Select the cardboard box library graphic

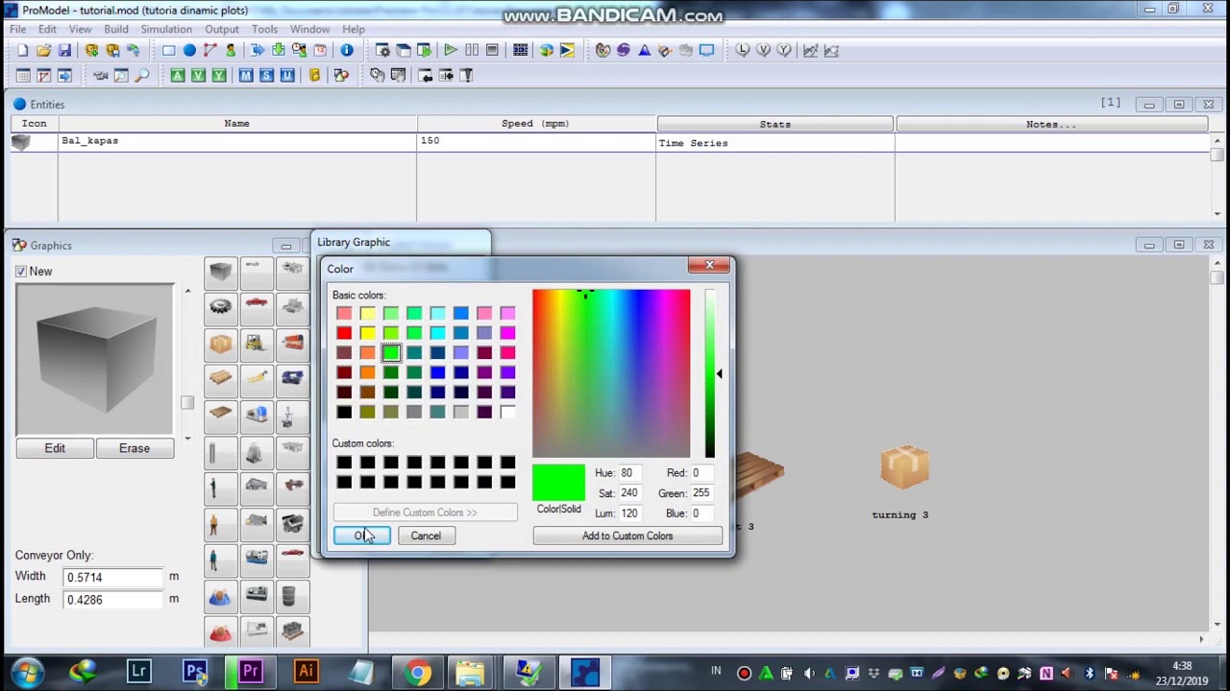pos(220,343)
